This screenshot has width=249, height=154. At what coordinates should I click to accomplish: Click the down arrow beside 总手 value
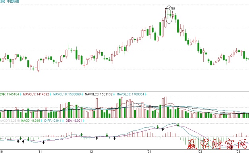[21, 94]
